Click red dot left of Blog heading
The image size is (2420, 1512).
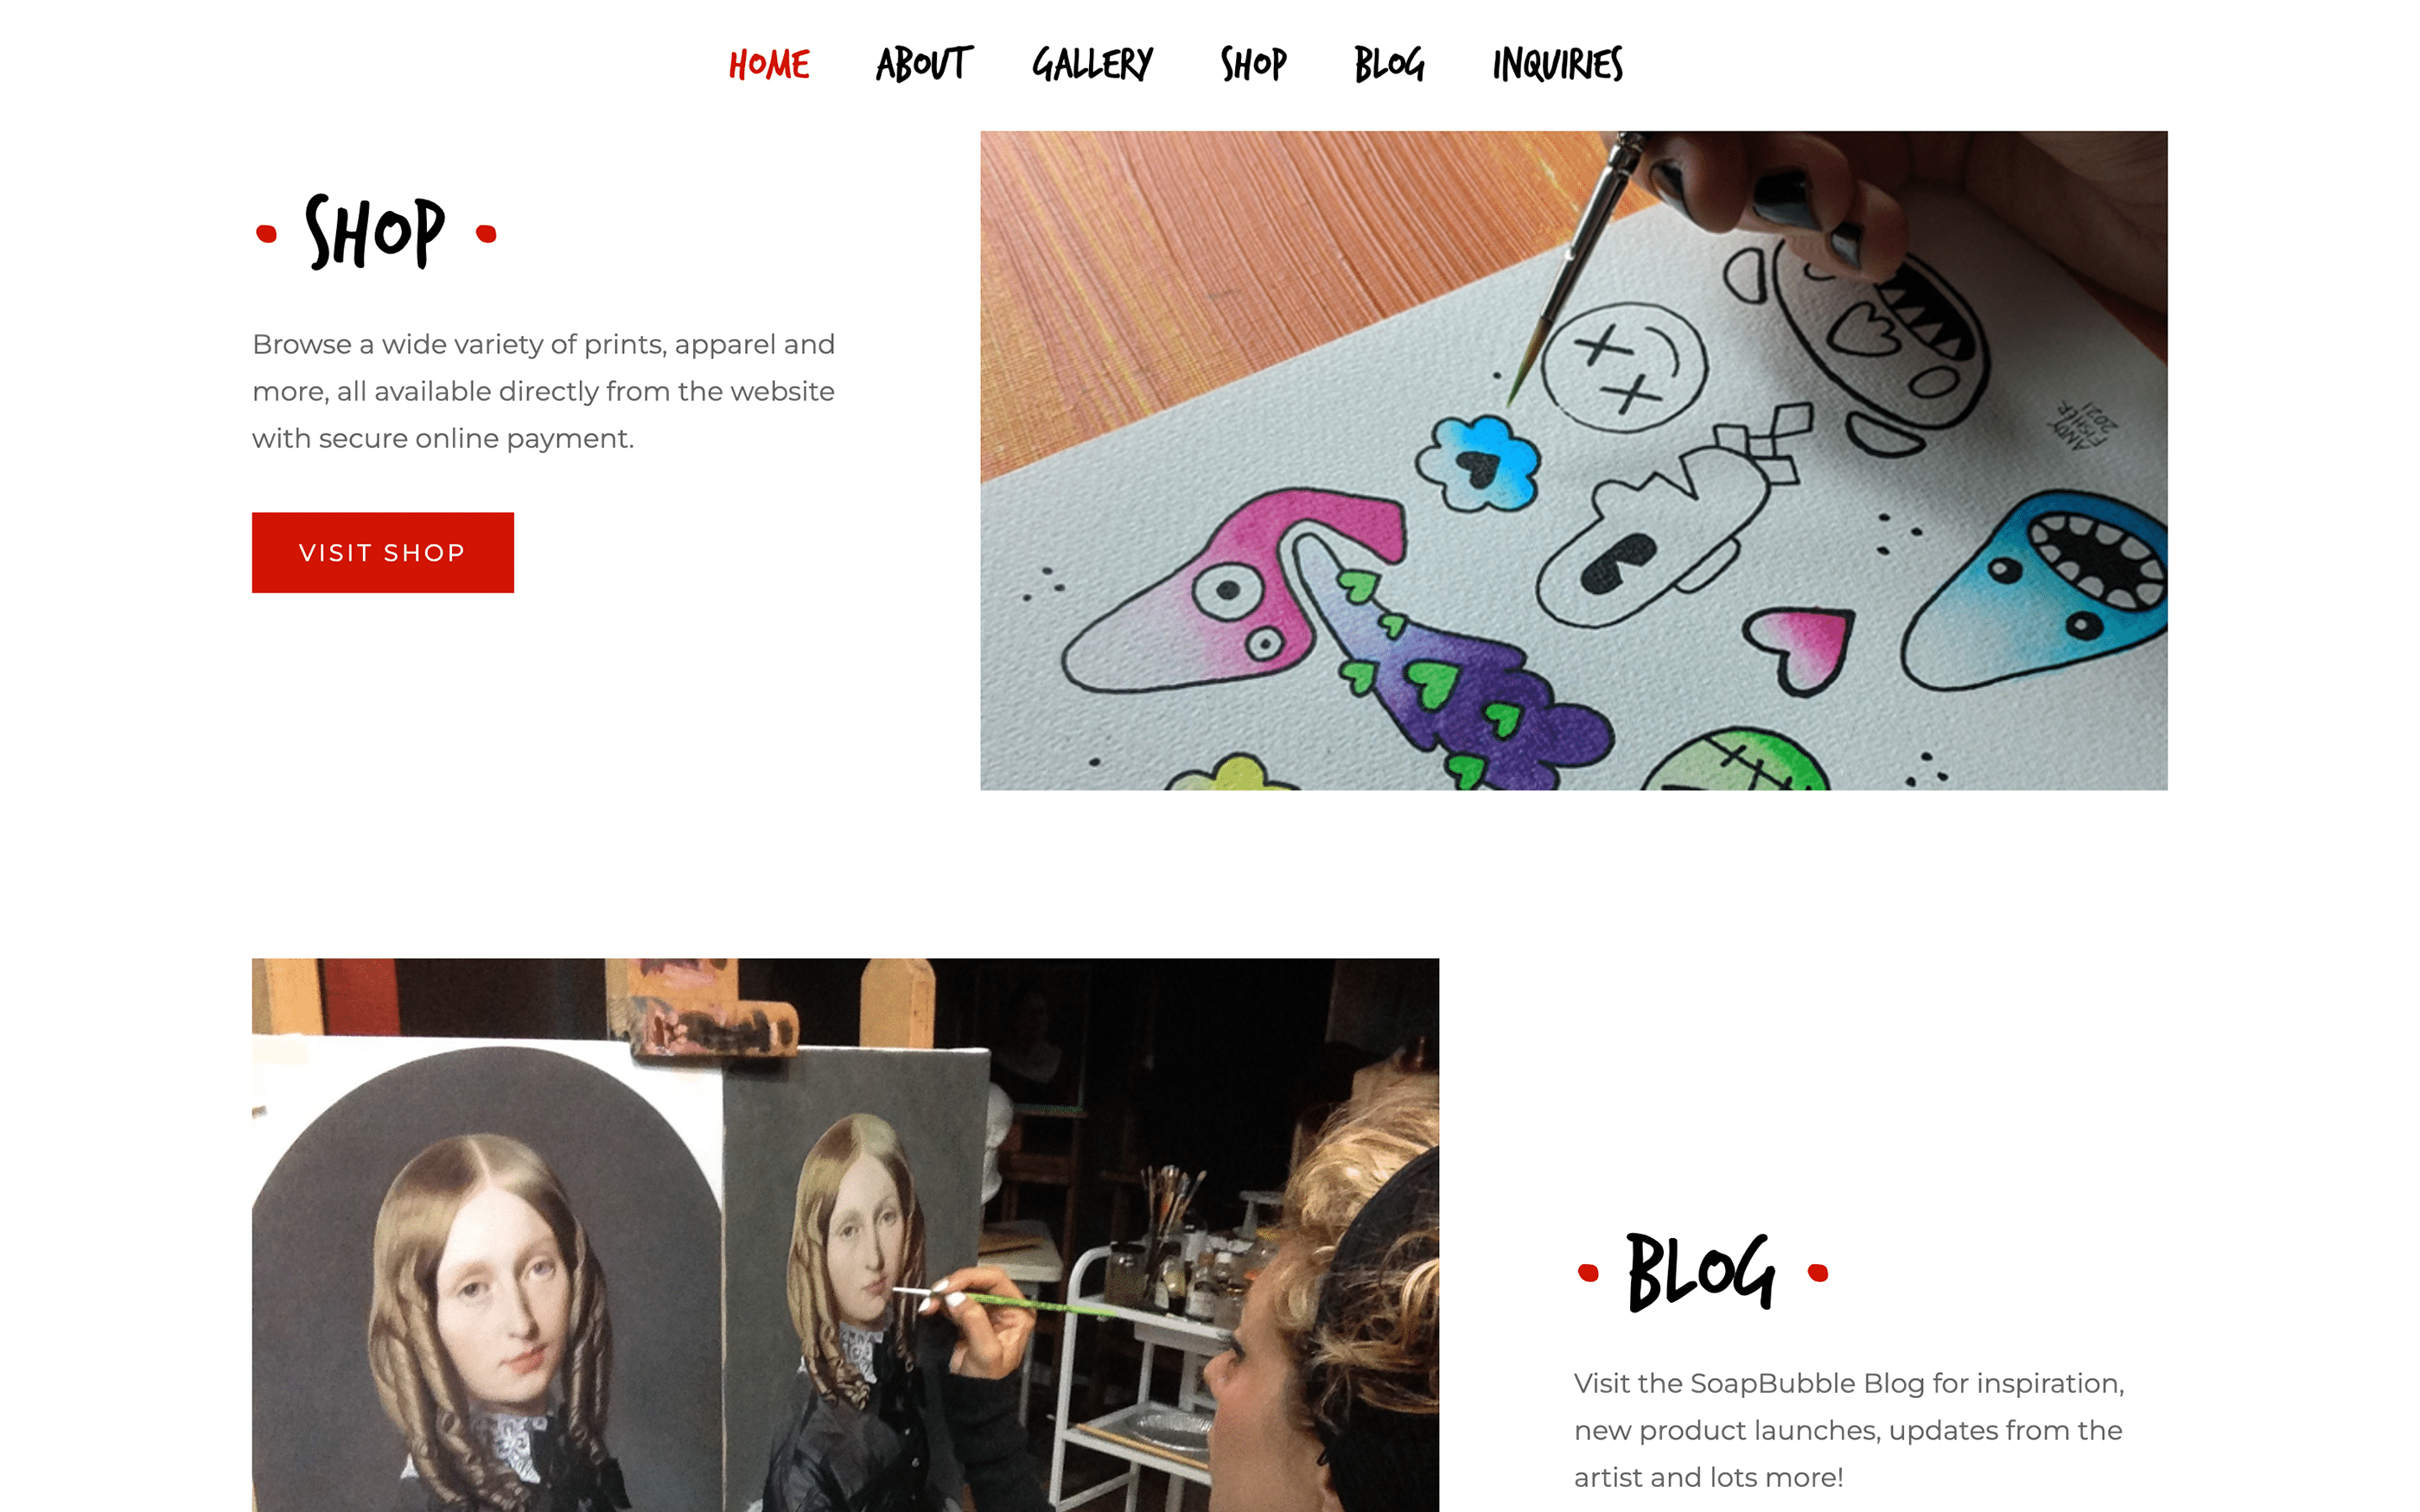coord(1588,1273)
